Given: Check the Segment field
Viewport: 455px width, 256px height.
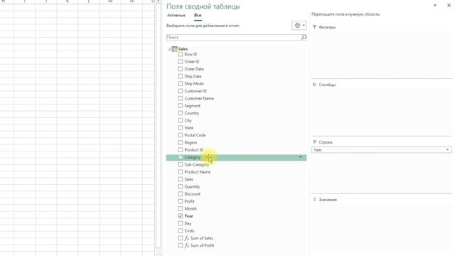Looking at the screenshot, I should coord(180,106).
